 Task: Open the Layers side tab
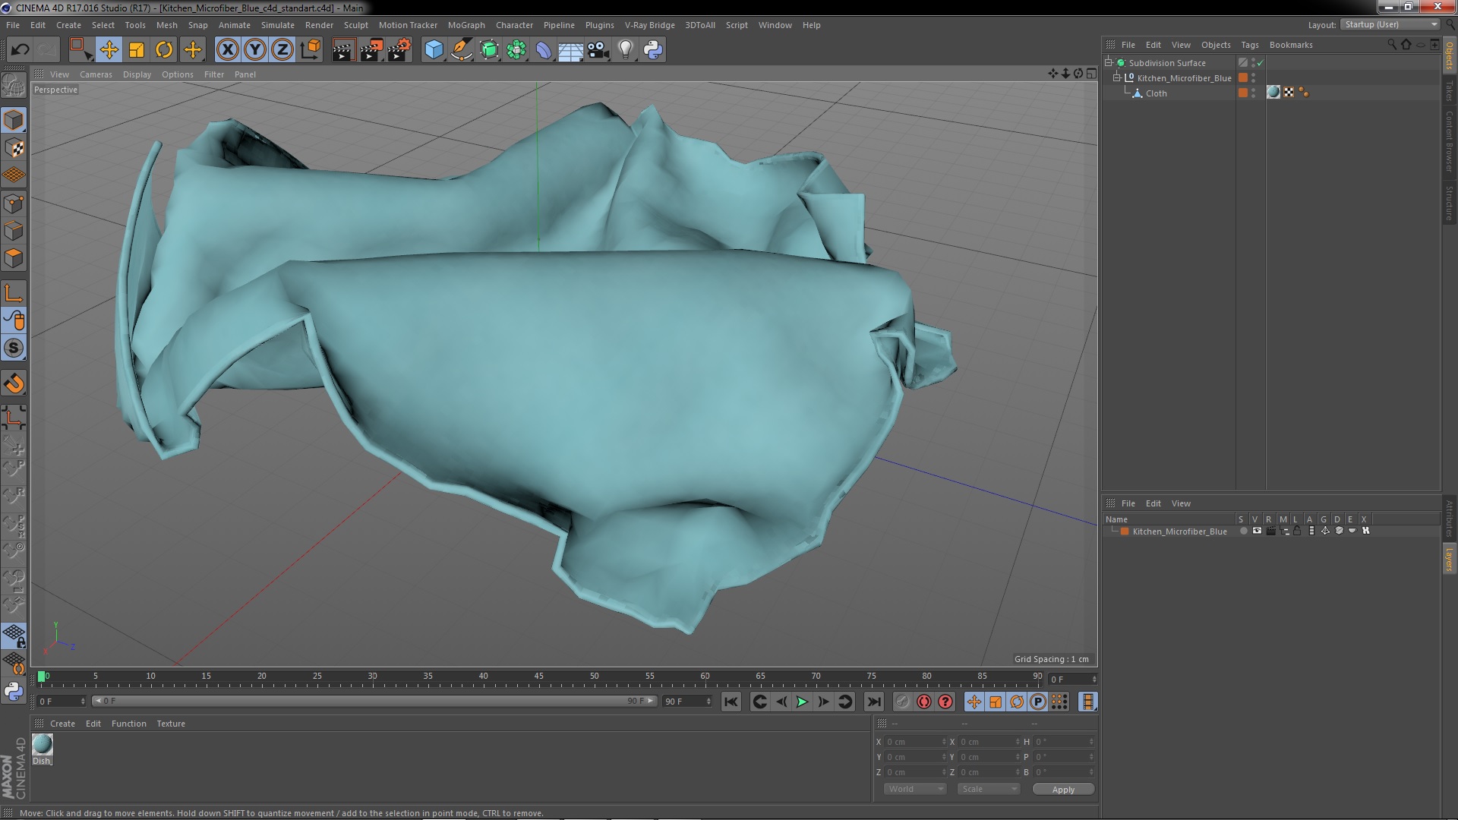click(x=1449, y=560)
